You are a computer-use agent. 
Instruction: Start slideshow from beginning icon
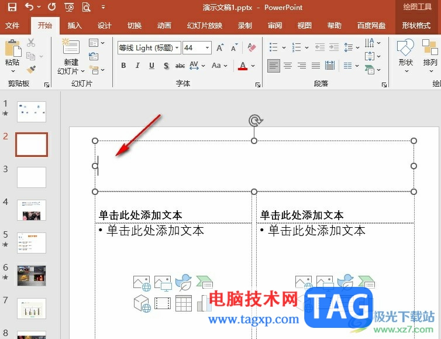click(x=69, y=7)
